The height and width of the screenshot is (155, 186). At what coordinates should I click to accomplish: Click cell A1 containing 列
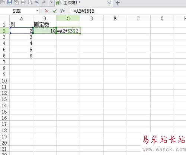[x=21, y=24]
